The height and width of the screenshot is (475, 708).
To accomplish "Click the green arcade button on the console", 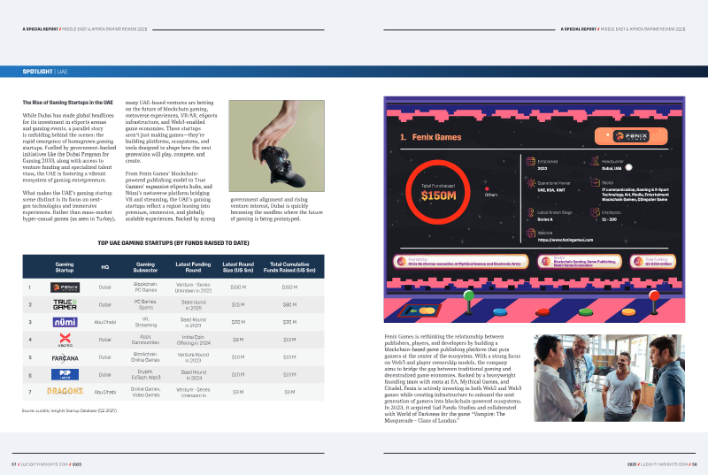I will click(x=586, y=311).
